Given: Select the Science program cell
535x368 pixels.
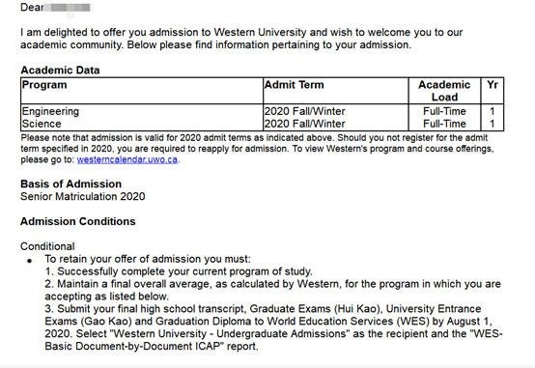Looking at the screenshot, I should (42, 124).
